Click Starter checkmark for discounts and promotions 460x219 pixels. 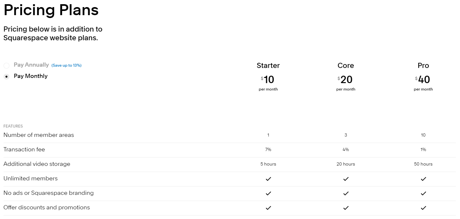click(x=268, y=208)
